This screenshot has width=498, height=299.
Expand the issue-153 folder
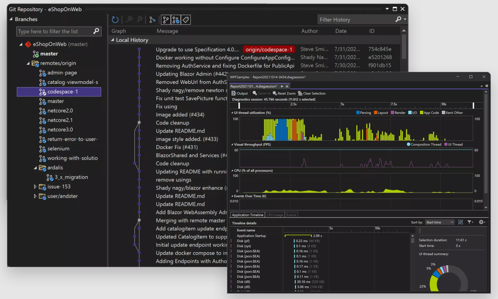(x=35, y=186)
